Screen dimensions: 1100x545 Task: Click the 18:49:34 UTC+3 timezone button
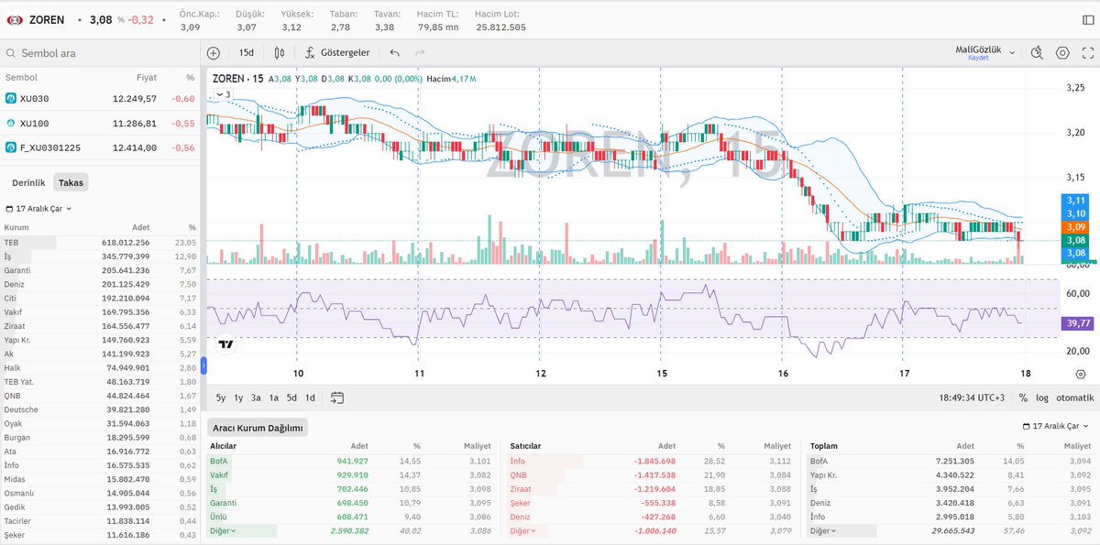pos(972,398)
